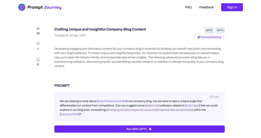Select the GPT4 tag
The image size is (261, 138).
coord(220,30)
